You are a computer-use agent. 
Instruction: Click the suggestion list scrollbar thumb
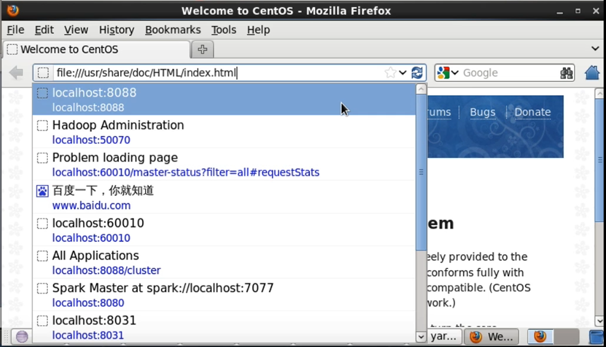pyautogui.click(x=421, y=172)
